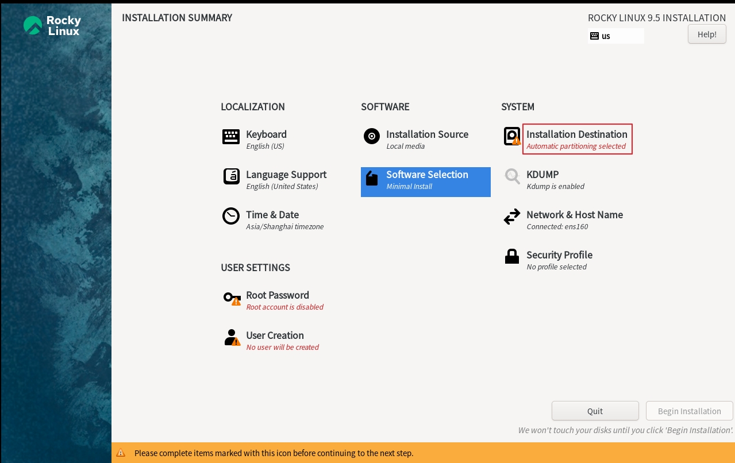This screenshot has width=735, height=463.
Task: Open Installation Destination settings label
Action: pos(577,134)
